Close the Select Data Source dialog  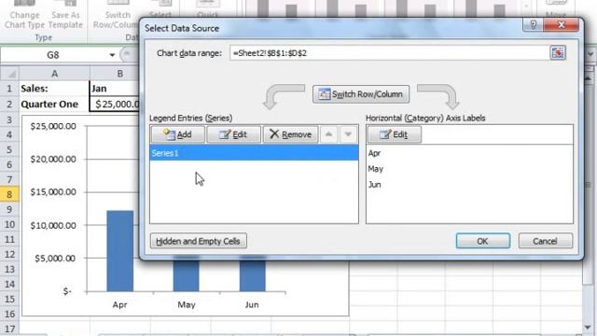tap(562, 25)
